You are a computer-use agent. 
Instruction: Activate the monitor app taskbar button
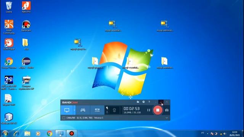[61, 134]
